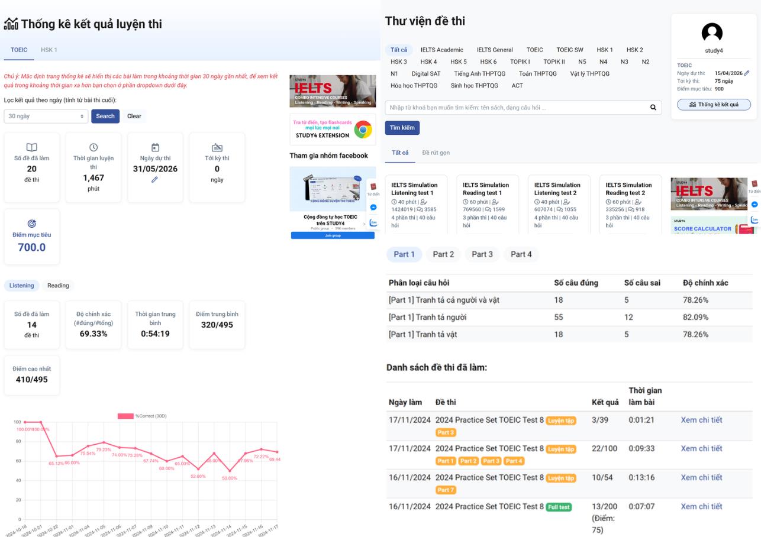Open the Đề rút gọn tab
This screenshot has width=761, height=537.
tap(436, 153)
